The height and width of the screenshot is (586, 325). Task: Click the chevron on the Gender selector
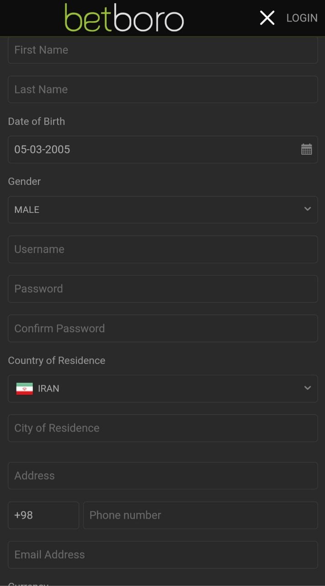click(x=308, y=209)
